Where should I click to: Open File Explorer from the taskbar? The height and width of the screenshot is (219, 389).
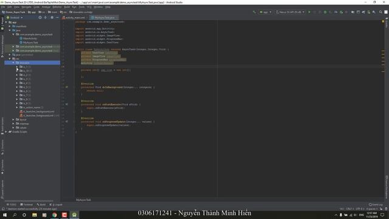tap(35, 215)
